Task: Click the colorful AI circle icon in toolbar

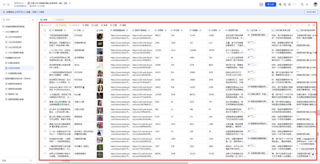Action: click(286, 25)
